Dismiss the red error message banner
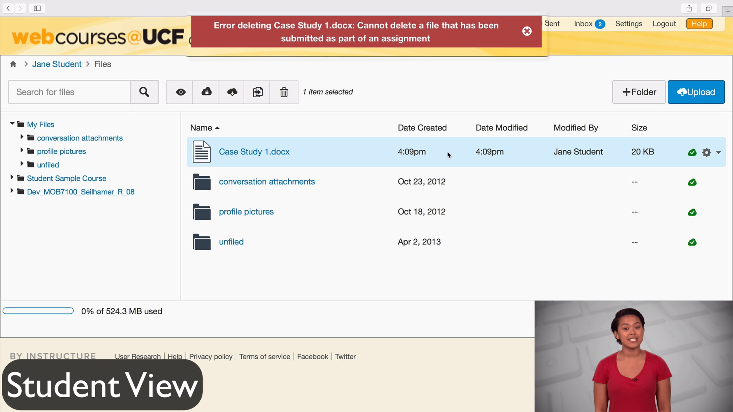 527,31
